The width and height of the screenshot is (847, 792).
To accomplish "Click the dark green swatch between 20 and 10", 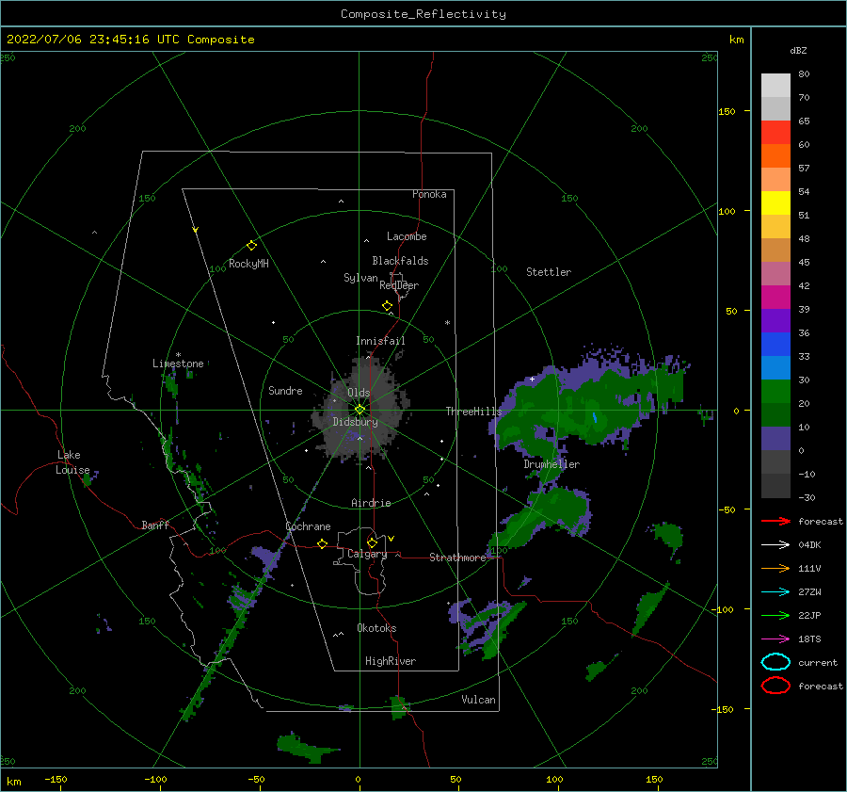I will 775,415.
